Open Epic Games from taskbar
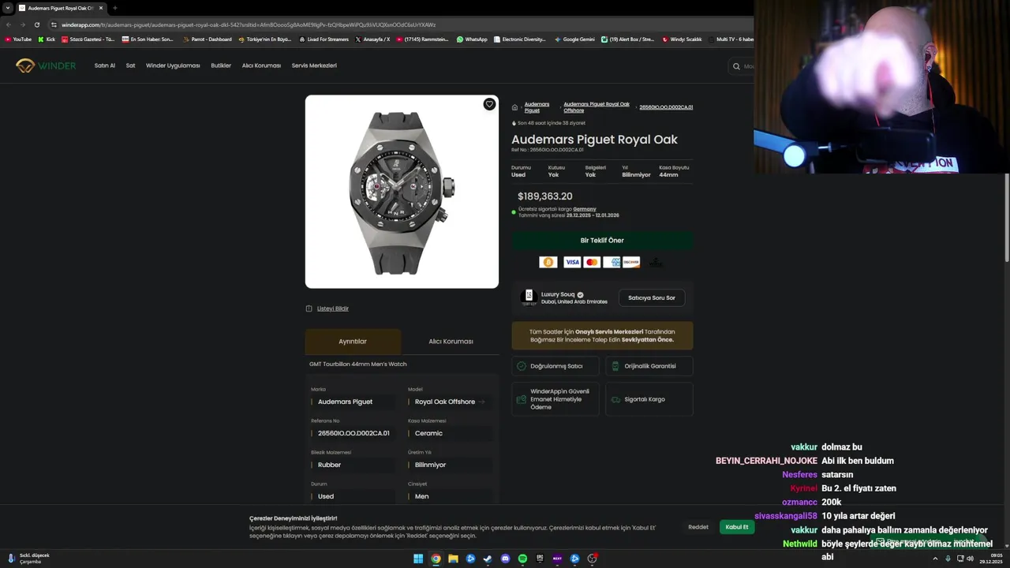Viewport: 1010px width, 568px height. (540, 559)
